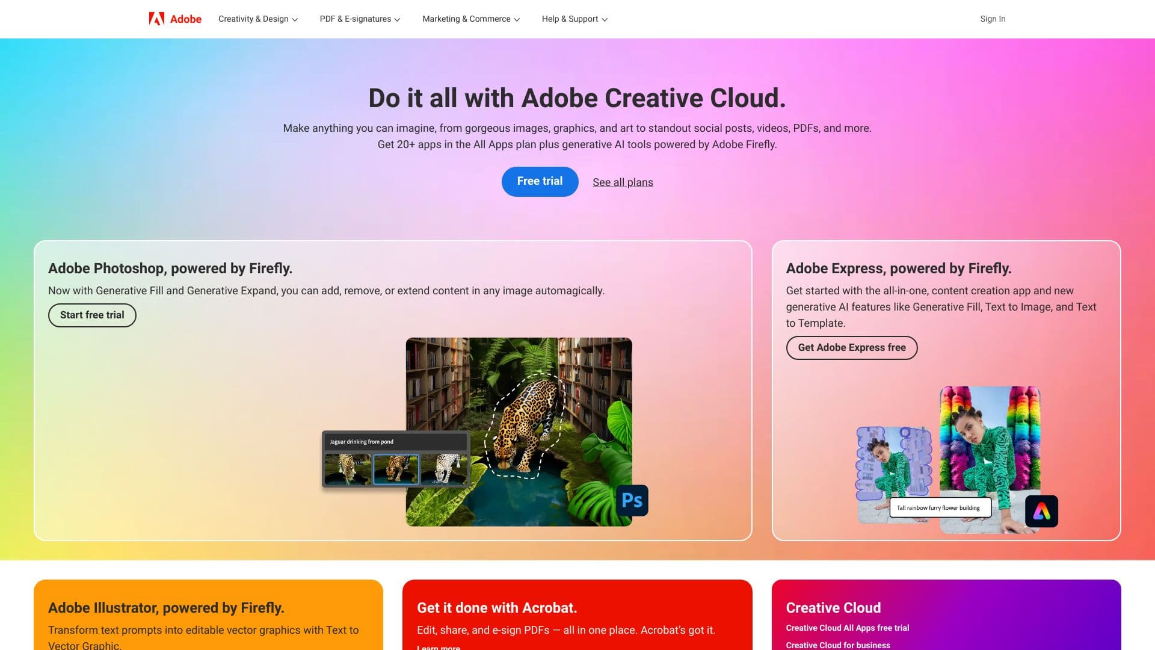Screen dimensions: 1155x650
Task: Click the Photoshop app icon
Action: (632, 500)
